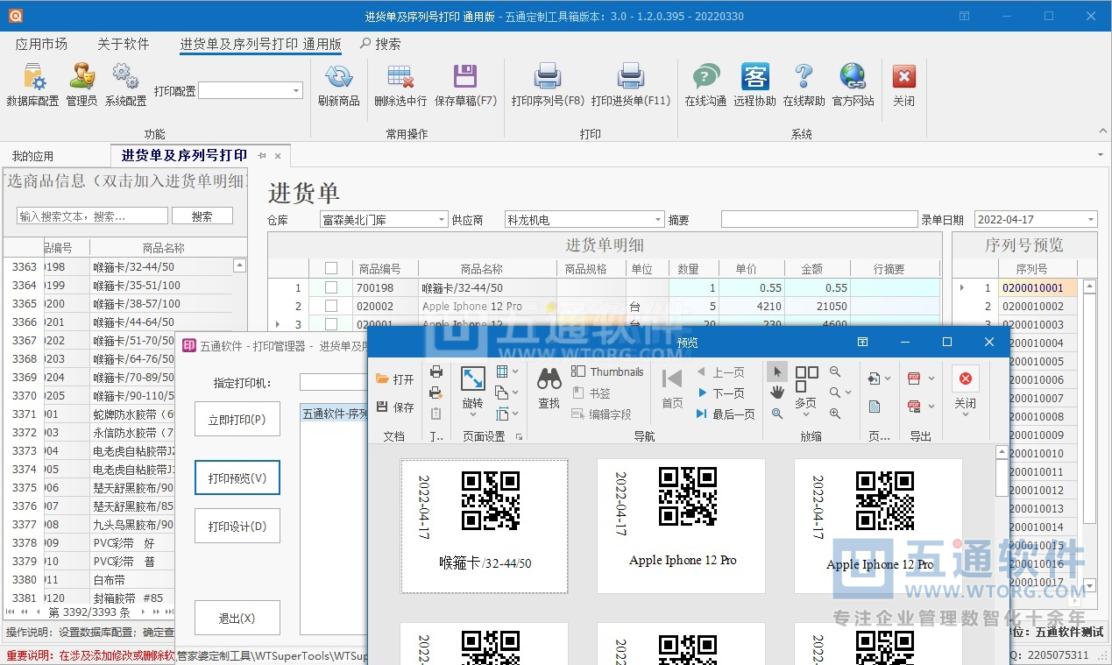The width and height of the screenshot is (1112, 665).
Task: Click the watermark icon in preview toolbar
Action: (x=875, y=407)
